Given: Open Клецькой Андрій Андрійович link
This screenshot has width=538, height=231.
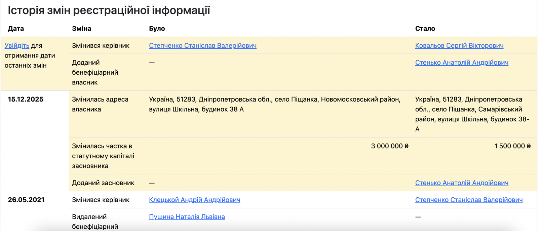Looking at the screenshot, I should (x=194, y=200).
